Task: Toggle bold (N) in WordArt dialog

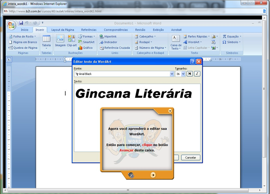Action: (189, 74)
